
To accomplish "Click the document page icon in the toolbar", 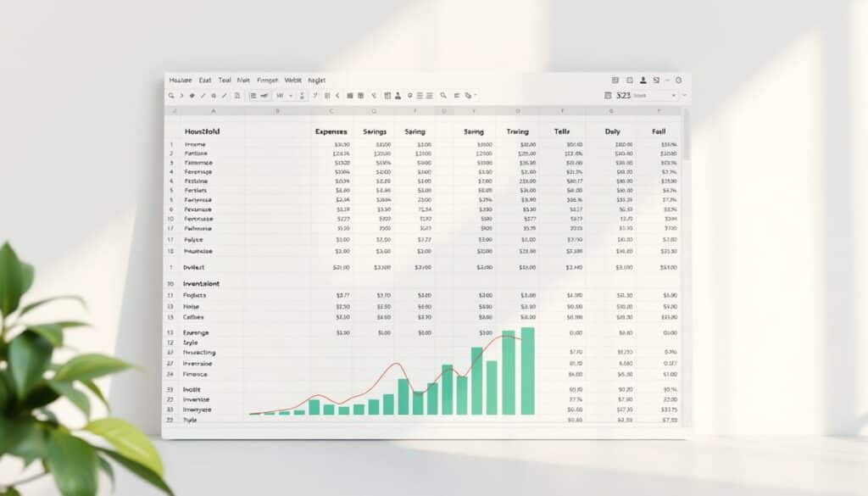I will click(237, 95).
